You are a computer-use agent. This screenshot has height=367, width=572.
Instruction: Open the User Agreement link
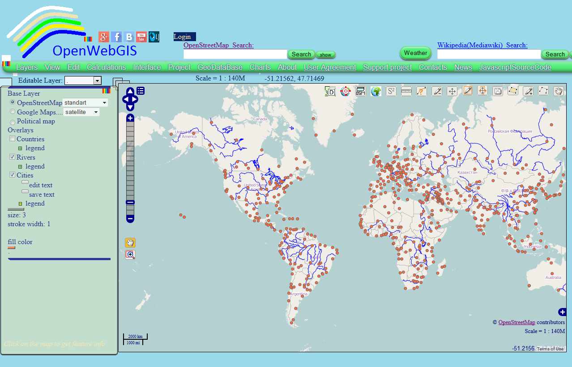tap(330, 67)
